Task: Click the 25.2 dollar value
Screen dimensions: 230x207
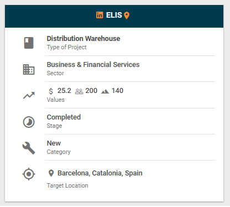Action: [x=64, y=91]
